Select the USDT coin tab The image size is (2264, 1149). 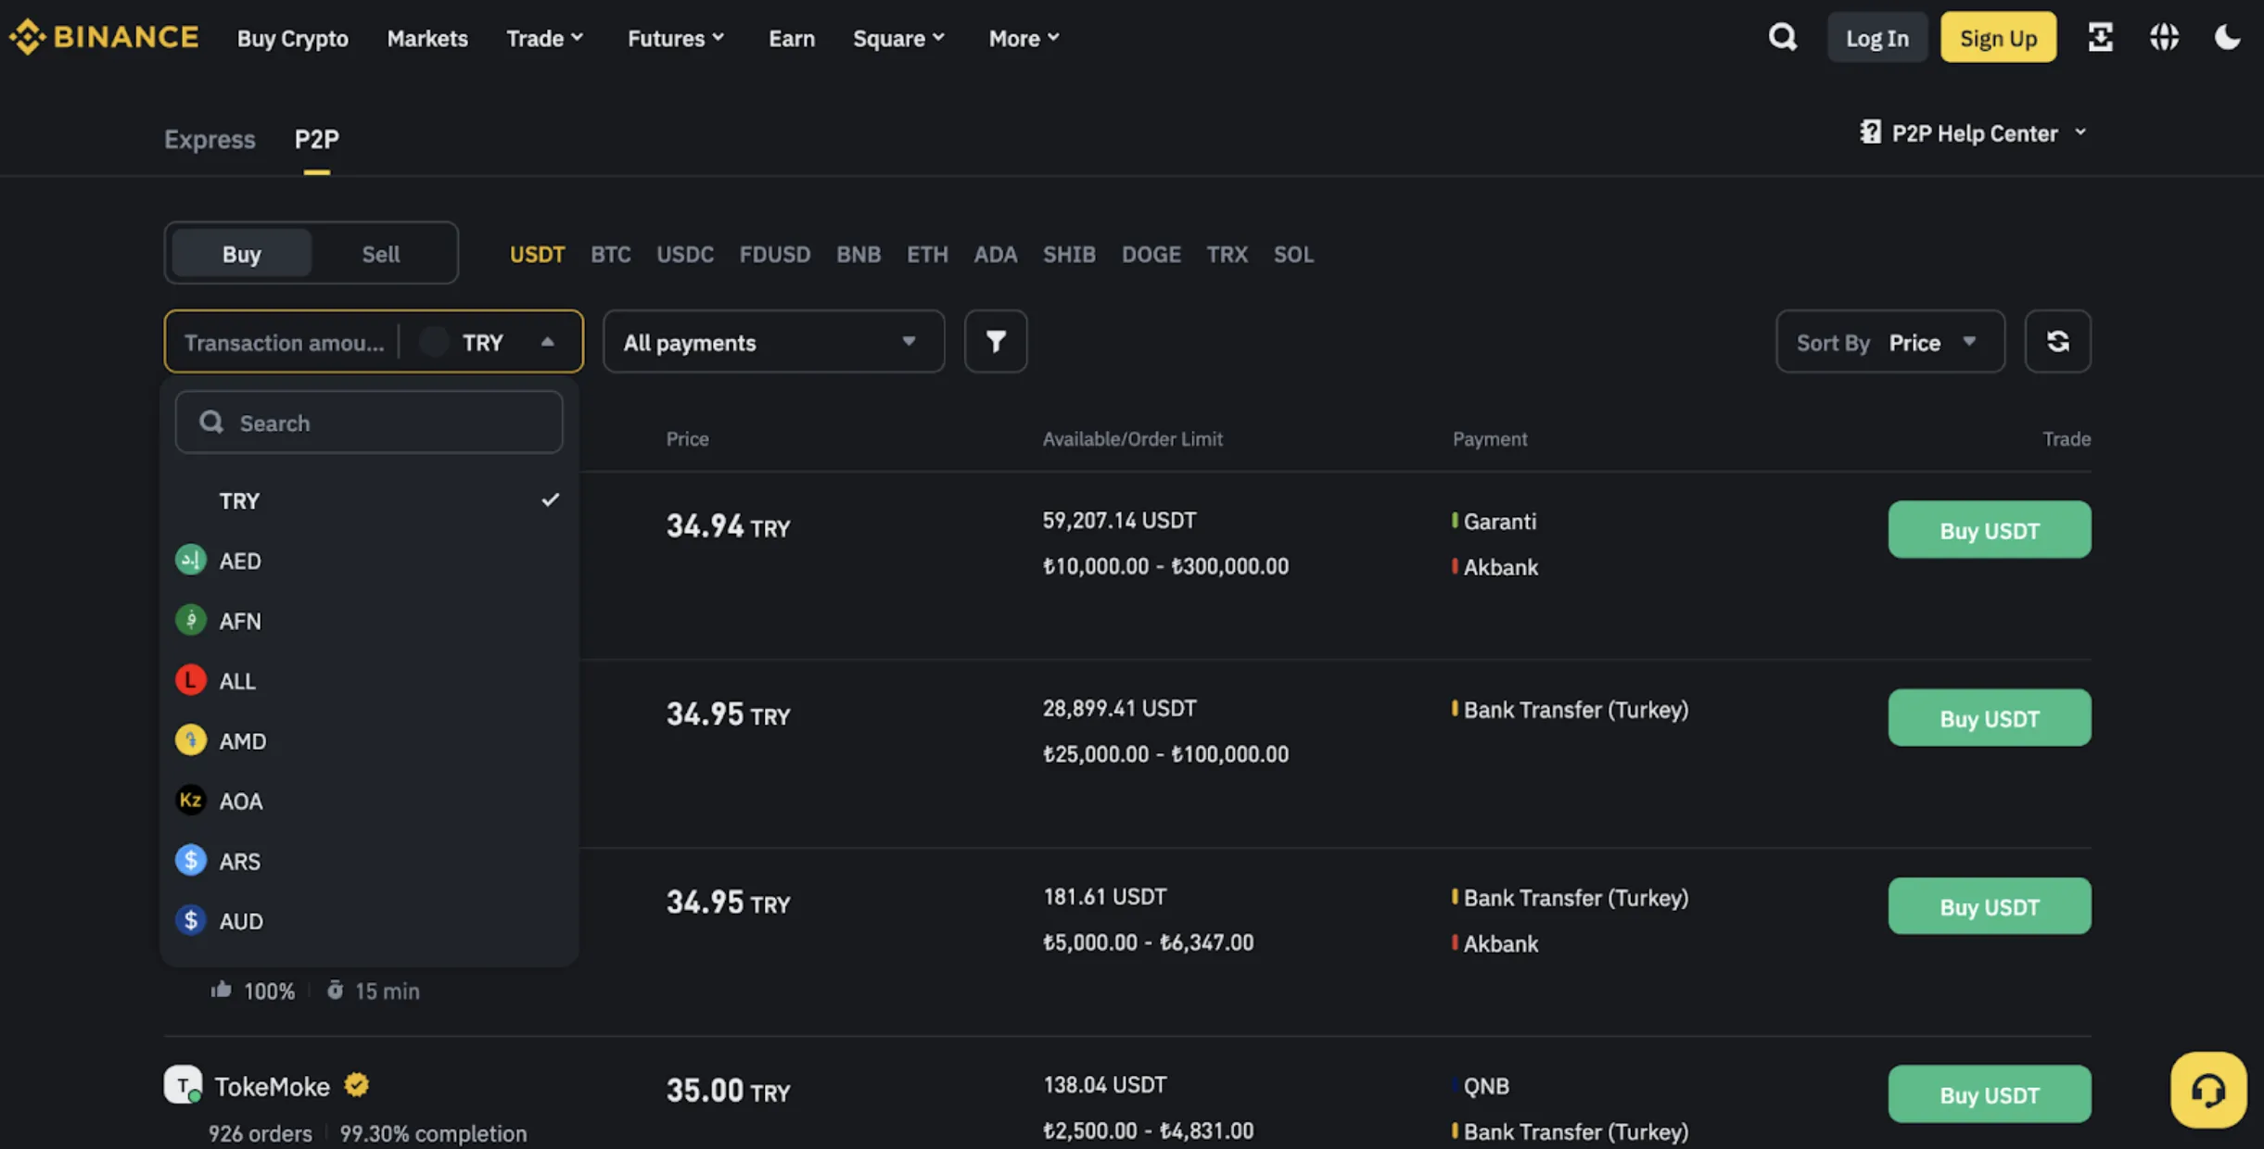pos(537,253)
